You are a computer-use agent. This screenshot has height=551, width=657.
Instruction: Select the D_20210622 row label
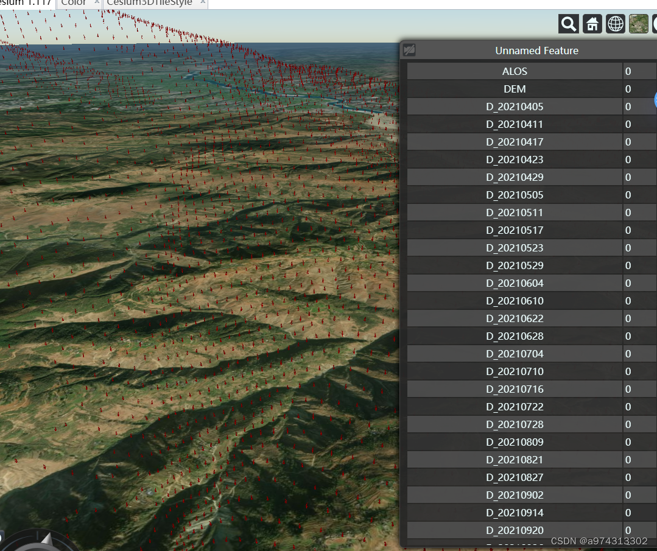click(x=515, y=318)
